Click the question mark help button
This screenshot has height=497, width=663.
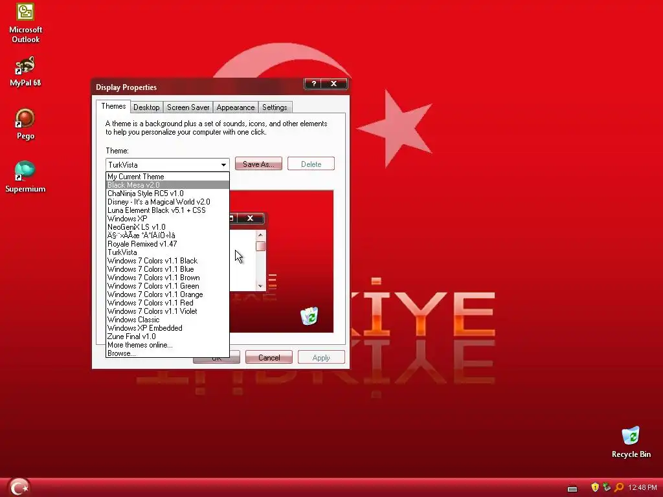click(x=313, y=83)
